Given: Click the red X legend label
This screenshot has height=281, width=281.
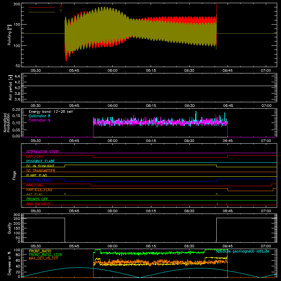Looking at the screenshot, I should (x=61, y=6).
